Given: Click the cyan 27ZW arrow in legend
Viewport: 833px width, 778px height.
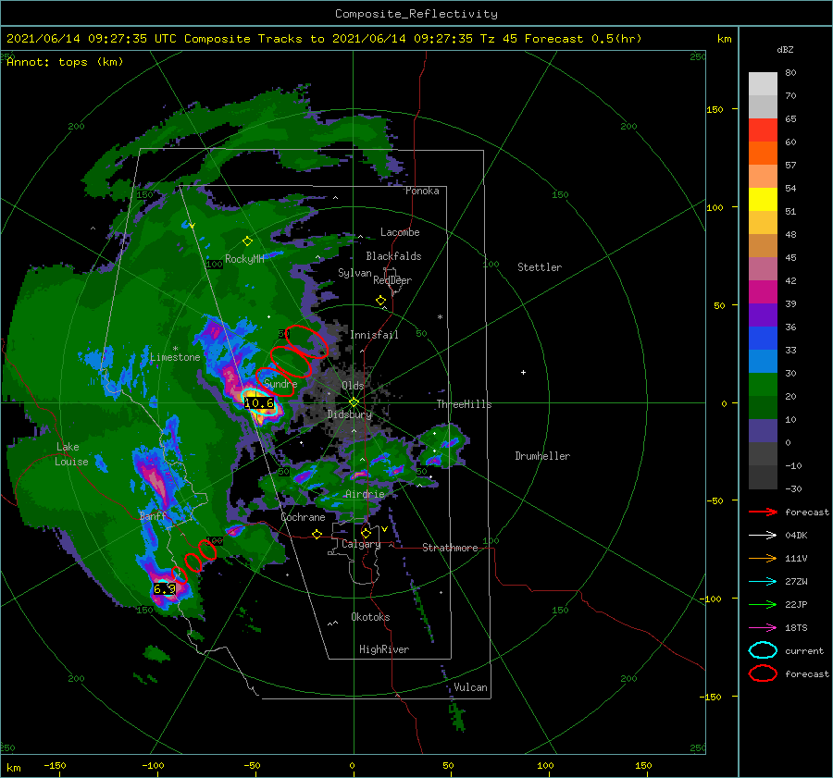Looking at the screenshot, I should pos(763,582).
